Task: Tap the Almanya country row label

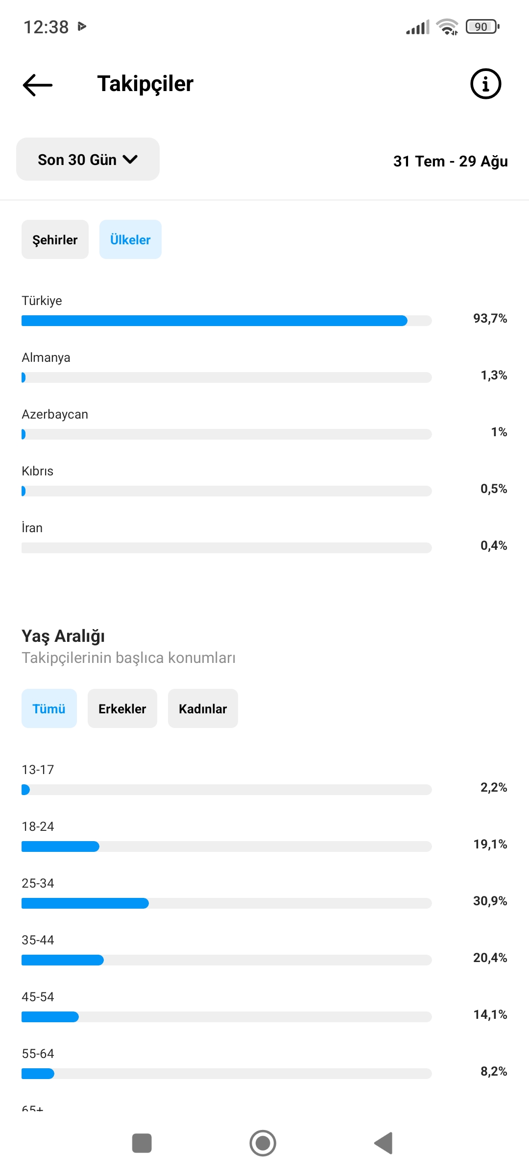Action: tap(46, 357)
